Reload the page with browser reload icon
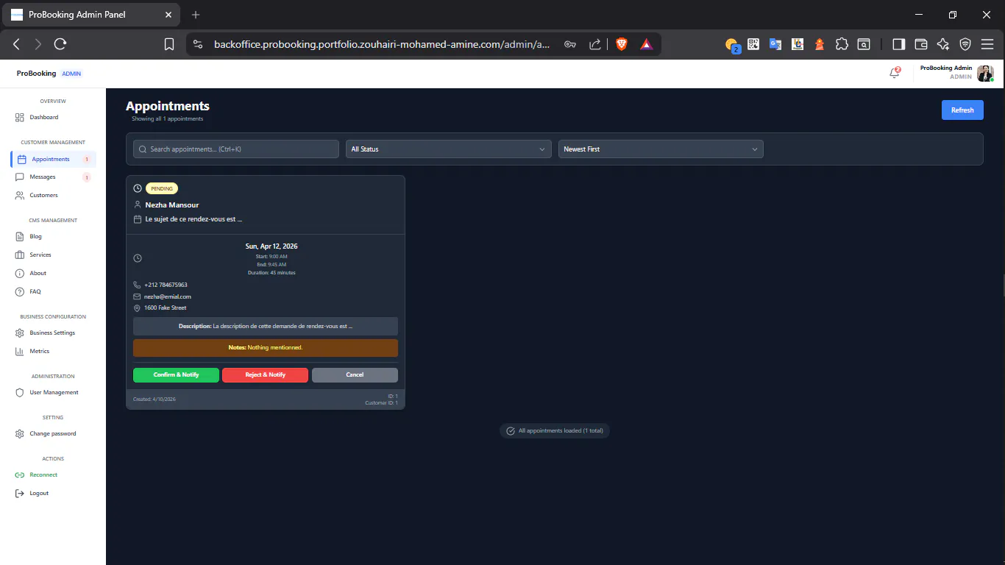 coord(60,44)
